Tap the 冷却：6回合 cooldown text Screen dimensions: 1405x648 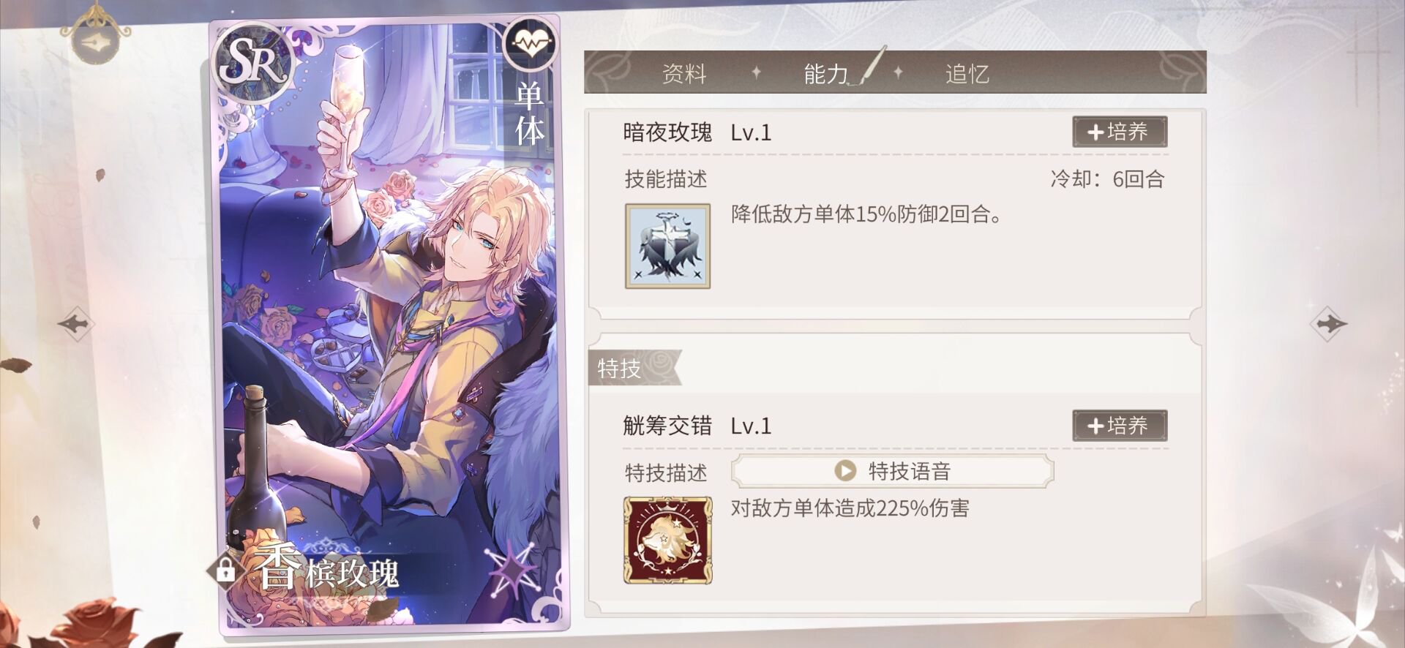(x=1107, y=179)
